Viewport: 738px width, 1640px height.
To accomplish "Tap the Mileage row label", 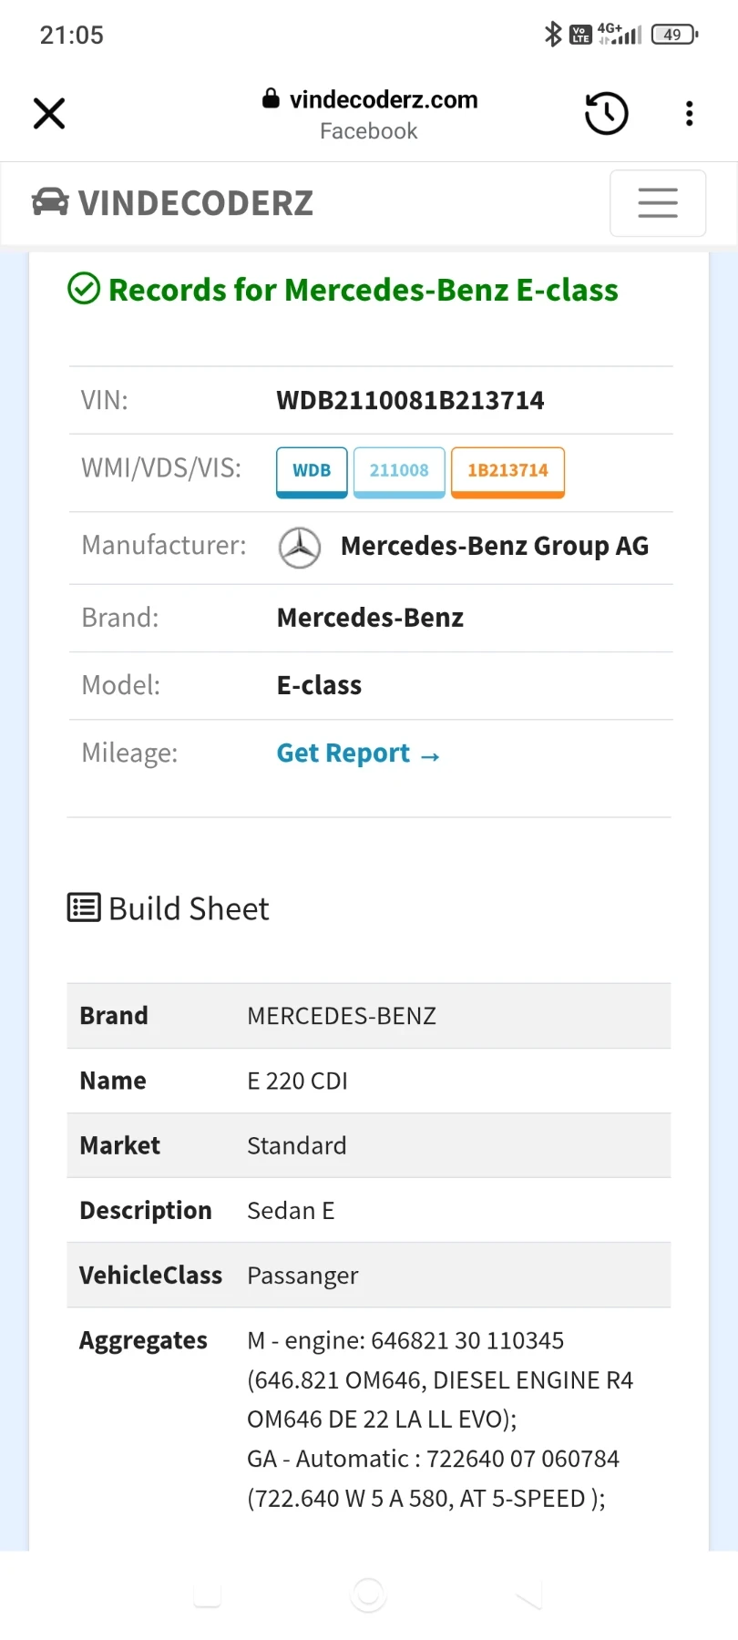I will coord(129,753).
